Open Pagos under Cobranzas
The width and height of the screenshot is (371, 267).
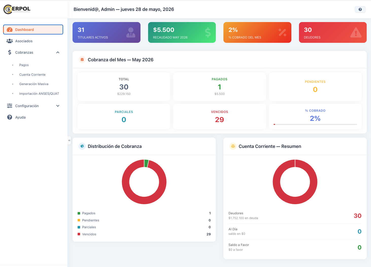click(x=24, y=65)
